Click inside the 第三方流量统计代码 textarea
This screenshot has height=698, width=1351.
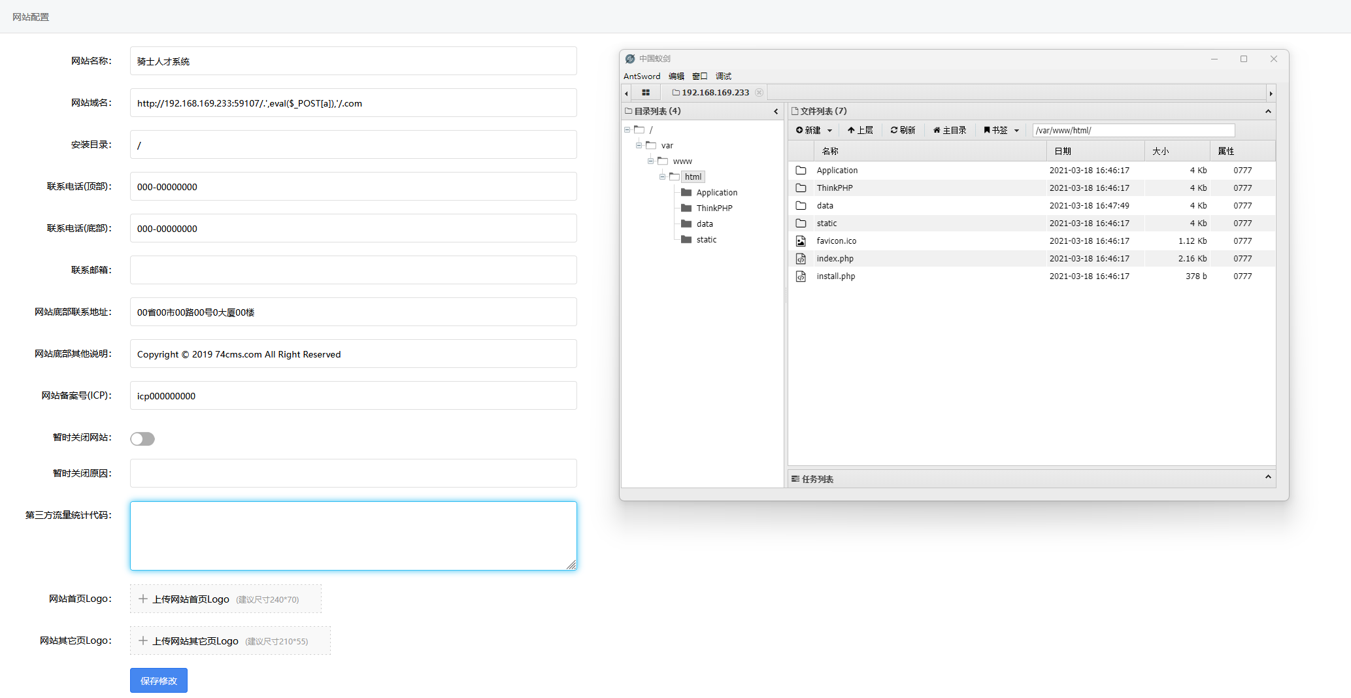coord(354,536)
